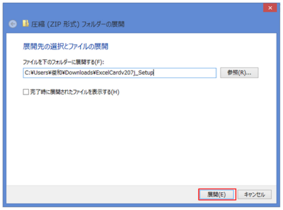Click the label ファイルを下のフォルダーに展開する(F):
This screenshot has height=210, width=283.
point(63,62)
